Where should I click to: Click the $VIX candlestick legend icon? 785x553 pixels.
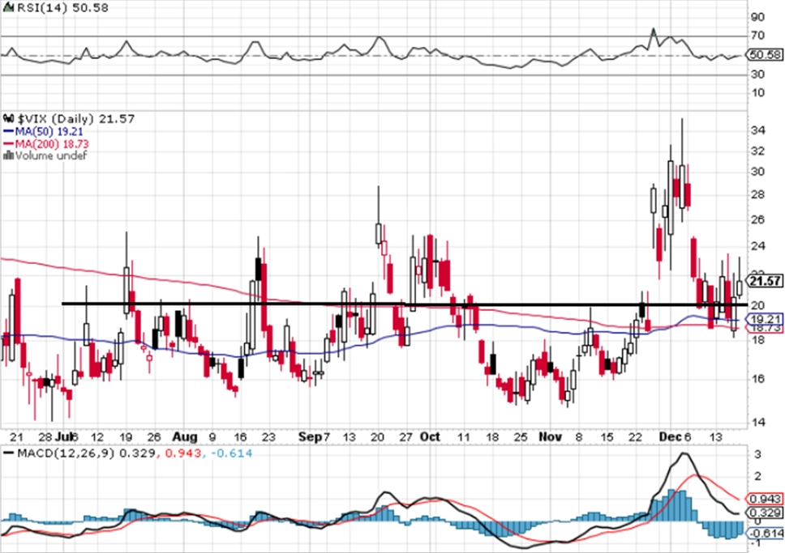(x=8, y=118)
